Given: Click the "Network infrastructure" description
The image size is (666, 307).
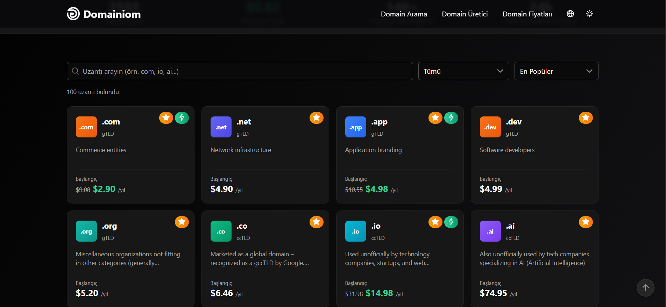Looking at the screenshot, I should coord(241,150).
